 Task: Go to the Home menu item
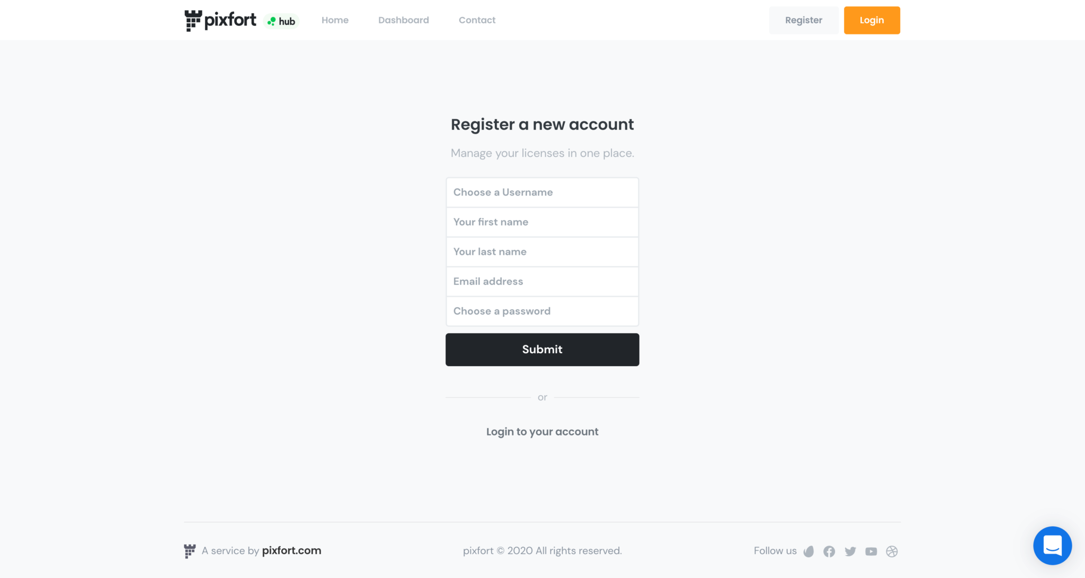point(335,20)
